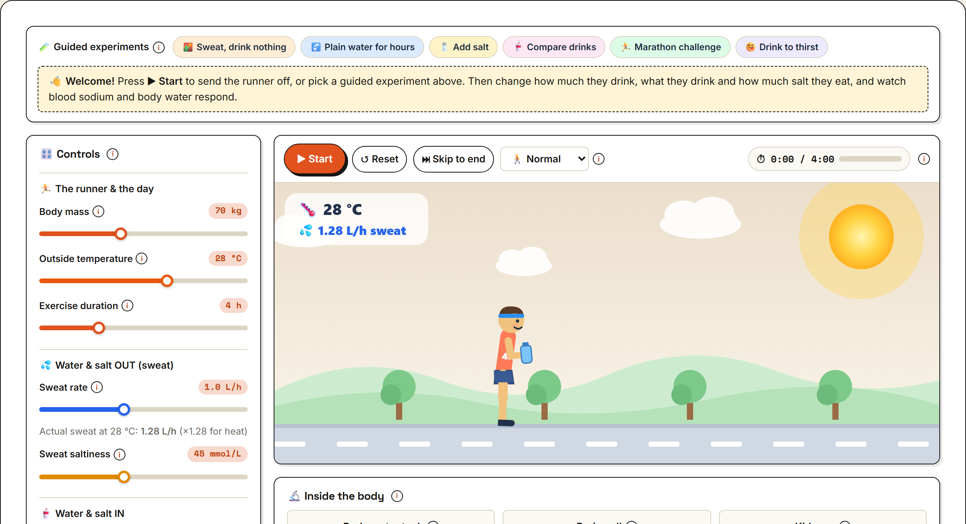Choose the 'Add salt' experiment
The height and width of the screenshot is (524, 966).
[463, 47]
